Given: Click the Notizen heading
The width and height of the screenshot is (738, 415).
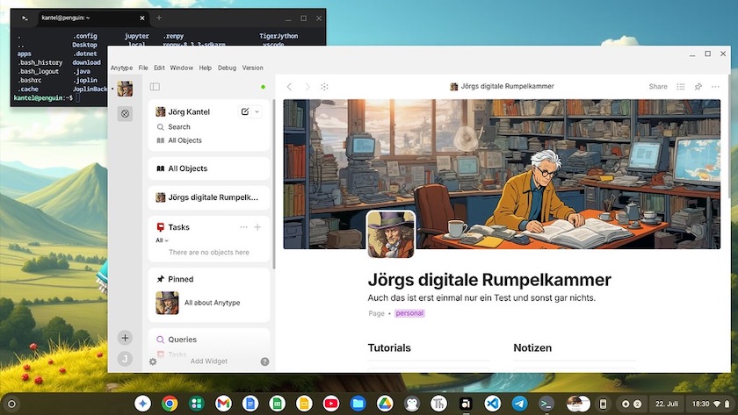Looking at the screenshot, I should pos(532,347).
